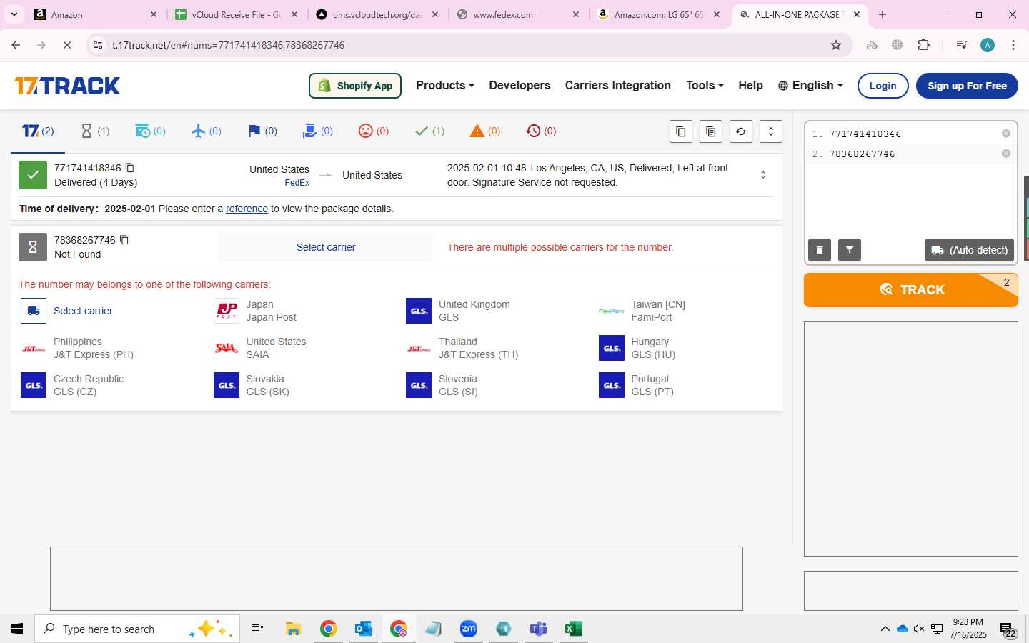
Task: Open Carriers Integration menu item
Action: (617, 85)
